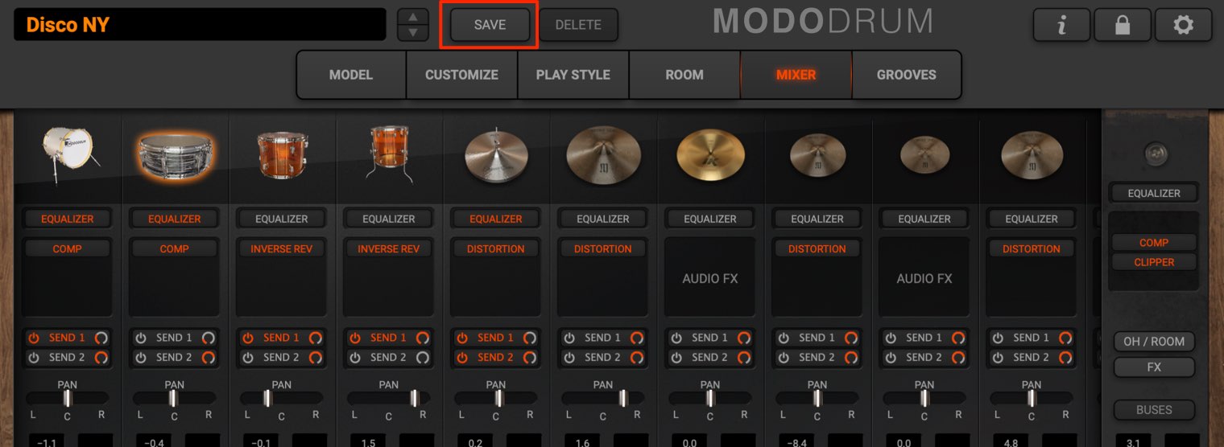Screen dimensions: 1224x447
Task: Show the OH / ROOM channels
Action: (1154, 342)
